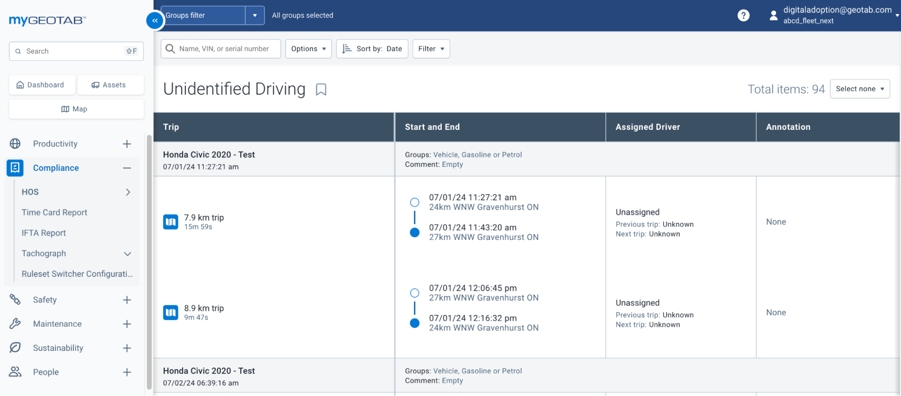Click All groups selected text
This screenshot has height=396, width=901.
pyautogui.click(x=302, y=15)
